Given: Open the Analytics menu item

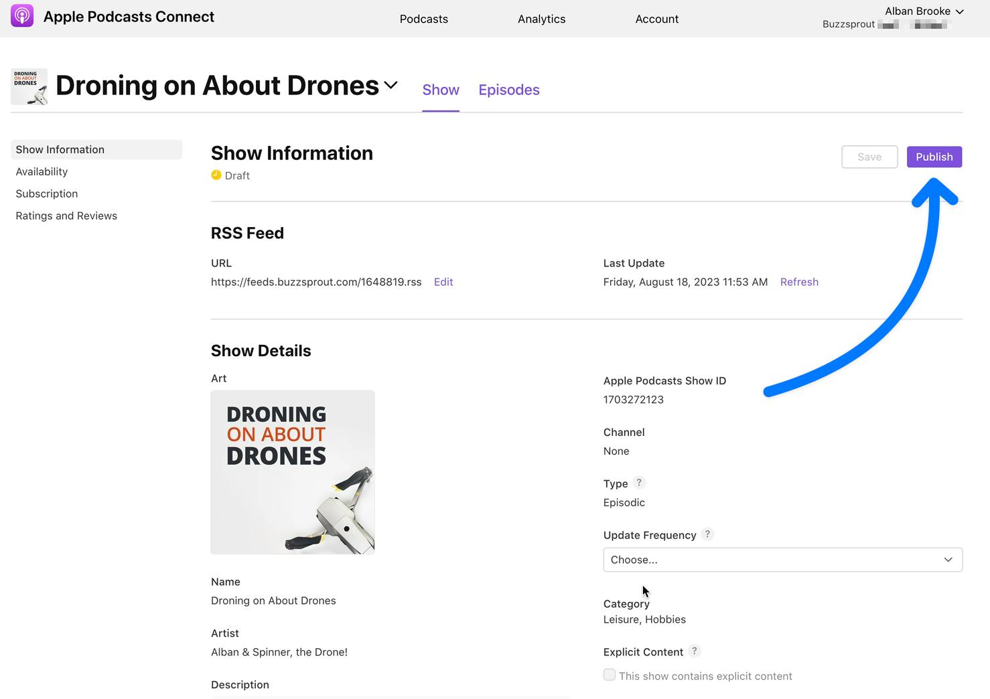Looking at the screenshot, I should point(541,19).
